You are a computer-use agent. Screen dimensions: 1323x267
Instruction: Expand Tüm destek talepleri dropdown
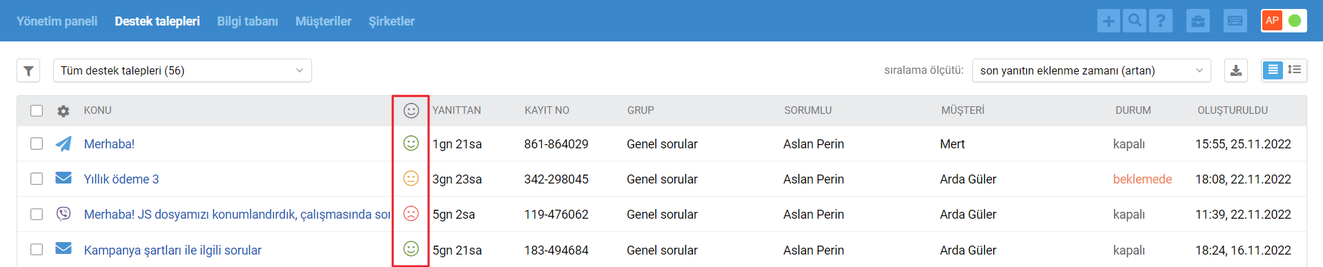point(182,70)
